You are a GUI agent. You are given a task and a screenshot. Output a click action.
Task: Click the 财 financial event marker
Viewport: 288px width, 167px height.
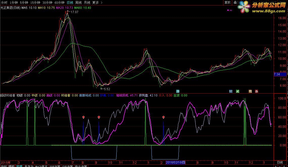point(231,91)
